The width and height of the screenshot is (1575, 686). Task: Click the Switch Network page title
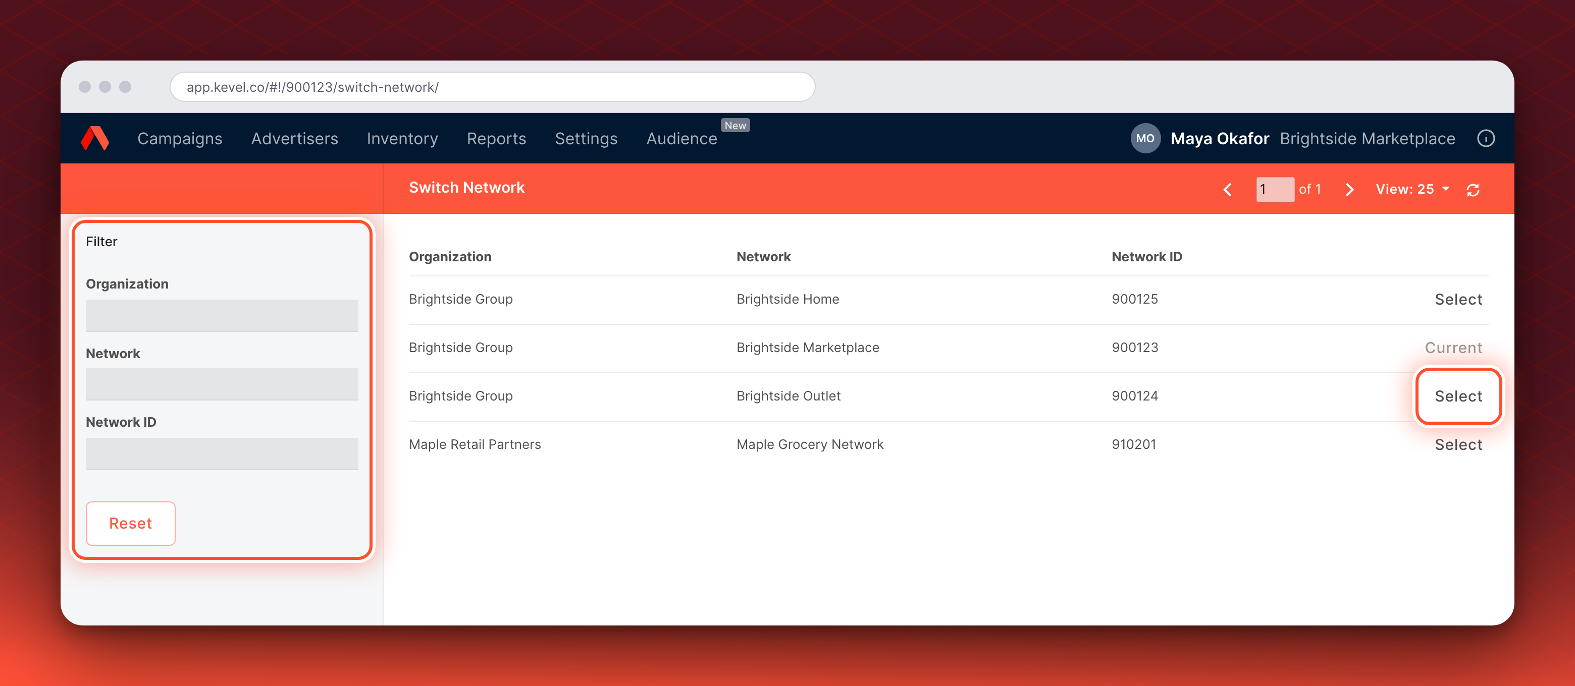tap(466, 188)
